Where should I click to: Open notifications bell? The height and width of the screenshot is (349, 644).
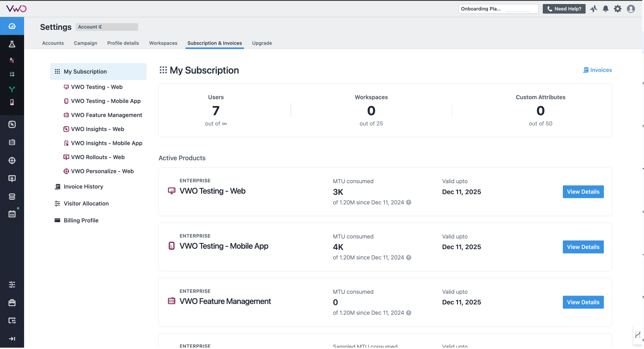coord(606,8)
